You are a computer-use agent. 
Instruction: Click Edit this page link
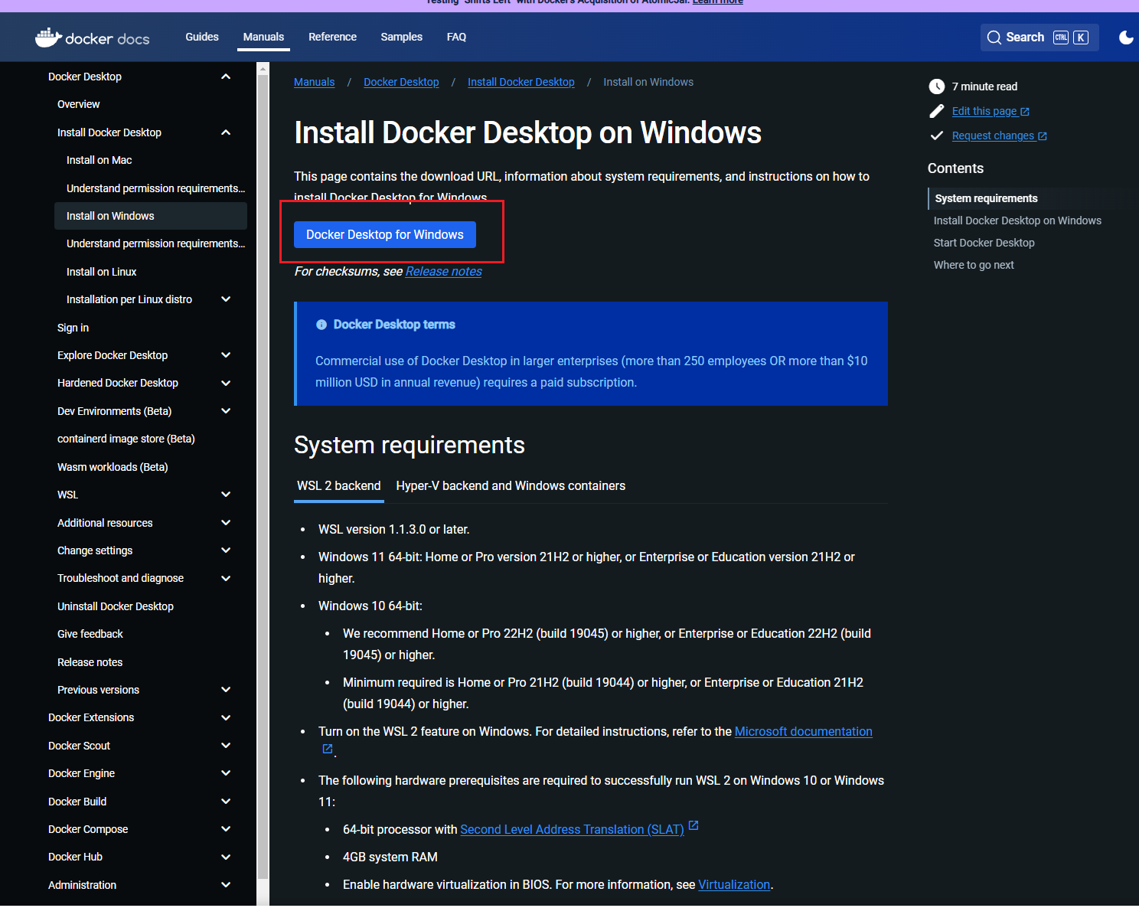click(991, 111)
